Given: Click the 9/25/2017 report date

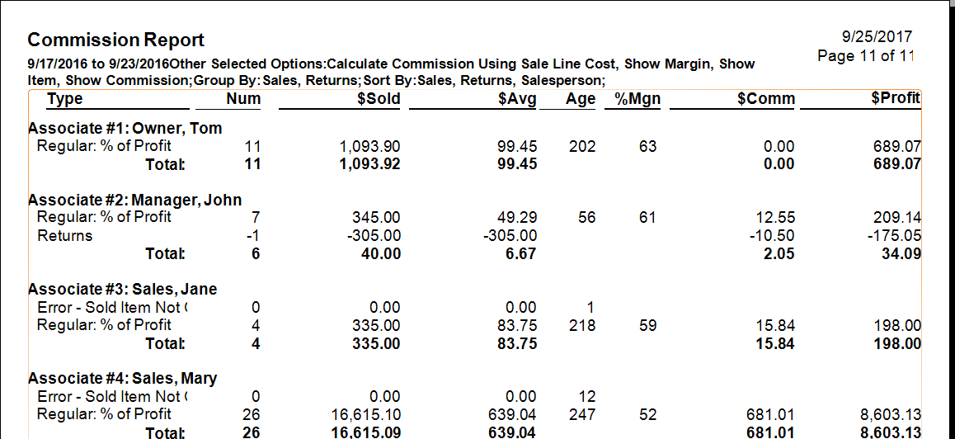Looking at the screenshot, I should click(x=877, y=37).
